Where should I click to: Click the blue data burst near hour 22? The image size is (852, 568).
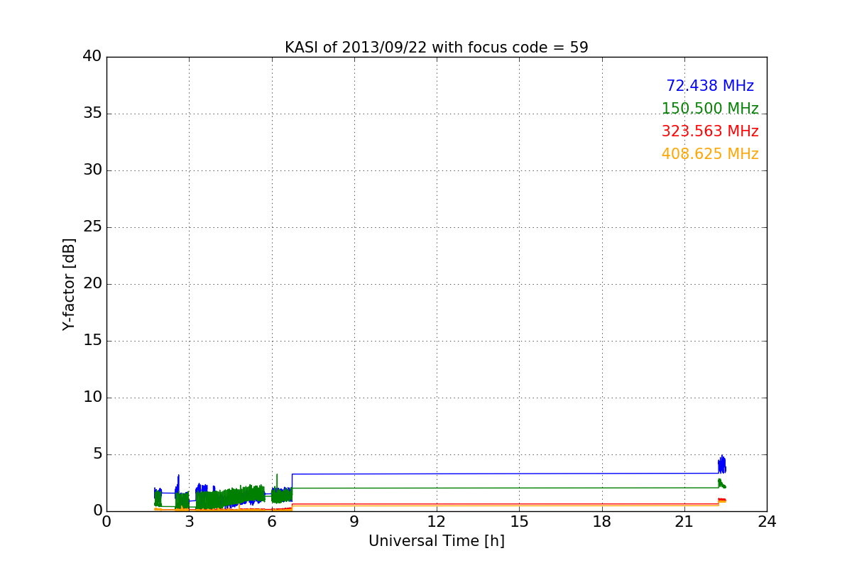tap(722, 464)
